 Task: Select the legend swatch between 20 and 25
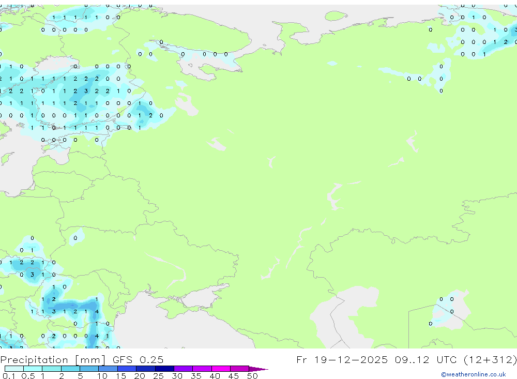pyautogui.click(x=146, y=369)
